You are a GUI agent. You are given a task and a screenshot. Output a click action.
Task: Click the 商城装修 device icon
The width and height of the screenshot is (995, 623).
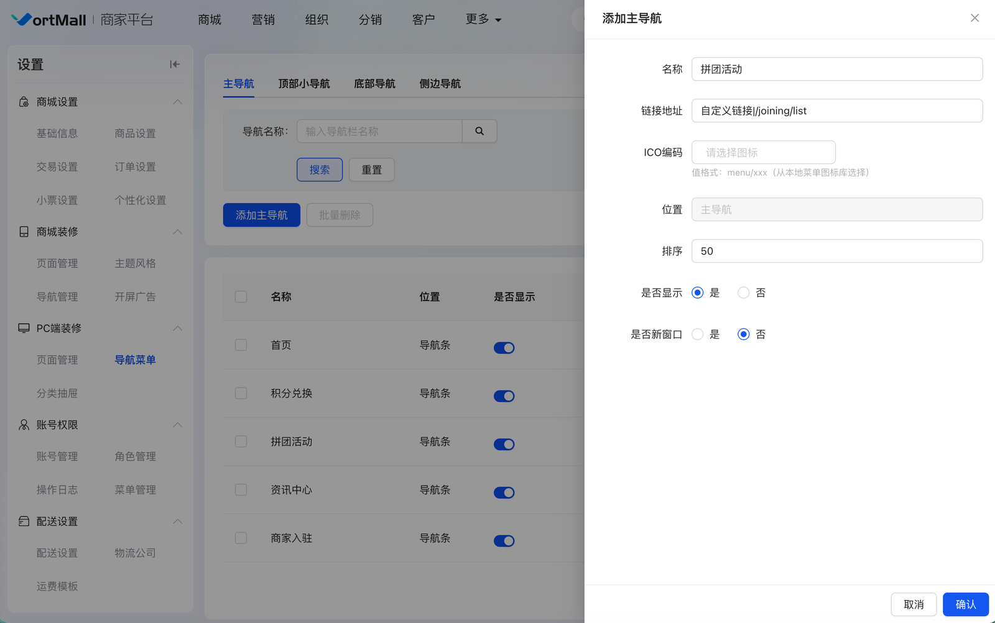tap(24, 232)
